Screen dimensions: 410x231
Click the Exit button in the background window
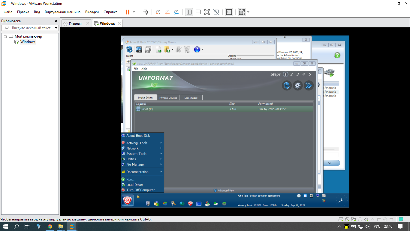click(x=331, y=163)
